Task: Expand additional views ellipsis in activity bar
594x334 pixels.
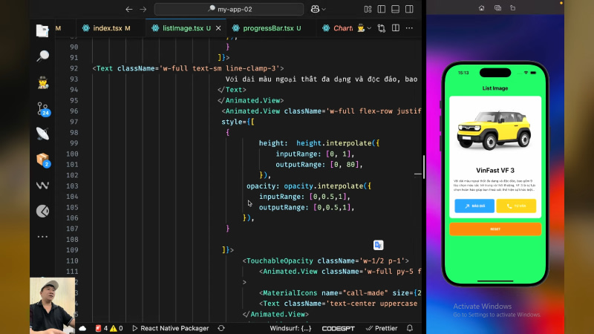Action: coord(42,236)
